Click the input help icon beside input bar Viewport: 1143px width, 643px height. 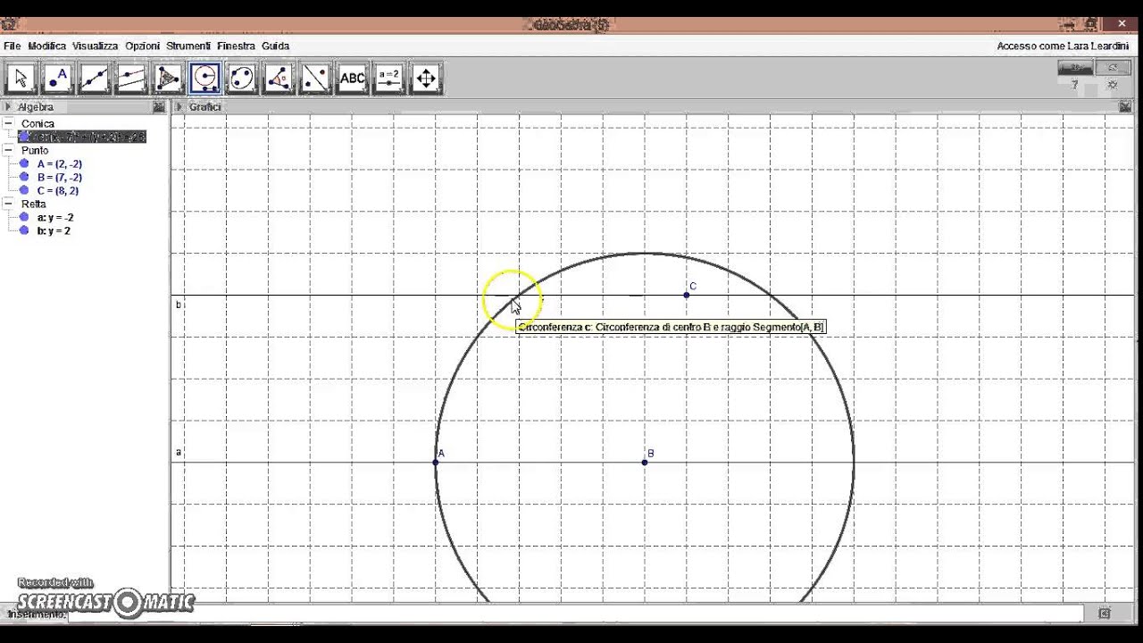(x=1105, y=614)
